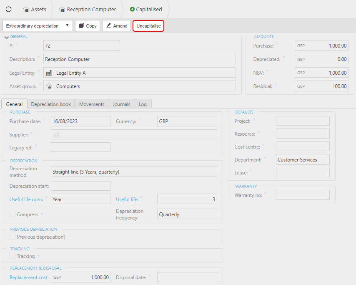Viewport: 356px width, 285px height.
Task: Click the Legal Entity building icon
Action: coord(49,73)
